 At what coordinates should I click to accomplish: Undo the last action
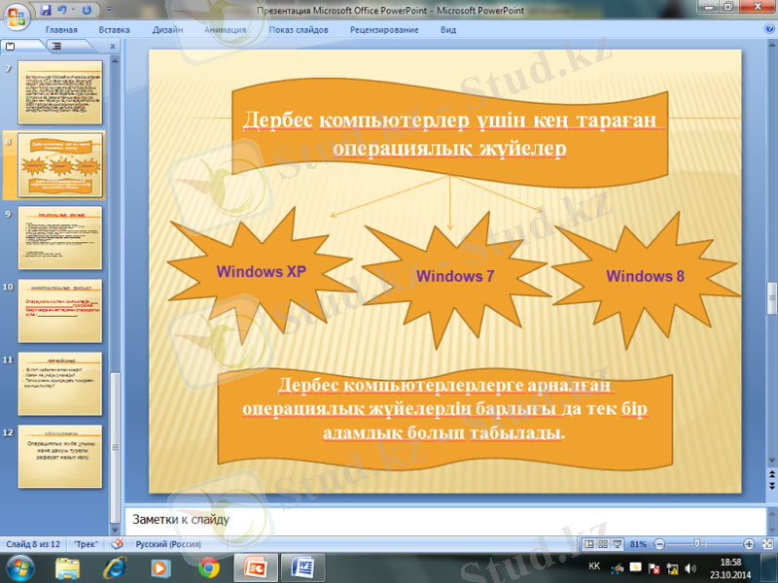[62, 11]
